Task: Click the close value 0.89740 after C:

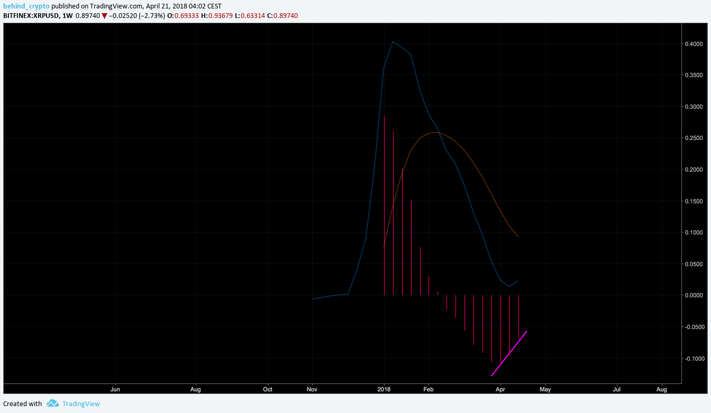Action: coord(286,16)
